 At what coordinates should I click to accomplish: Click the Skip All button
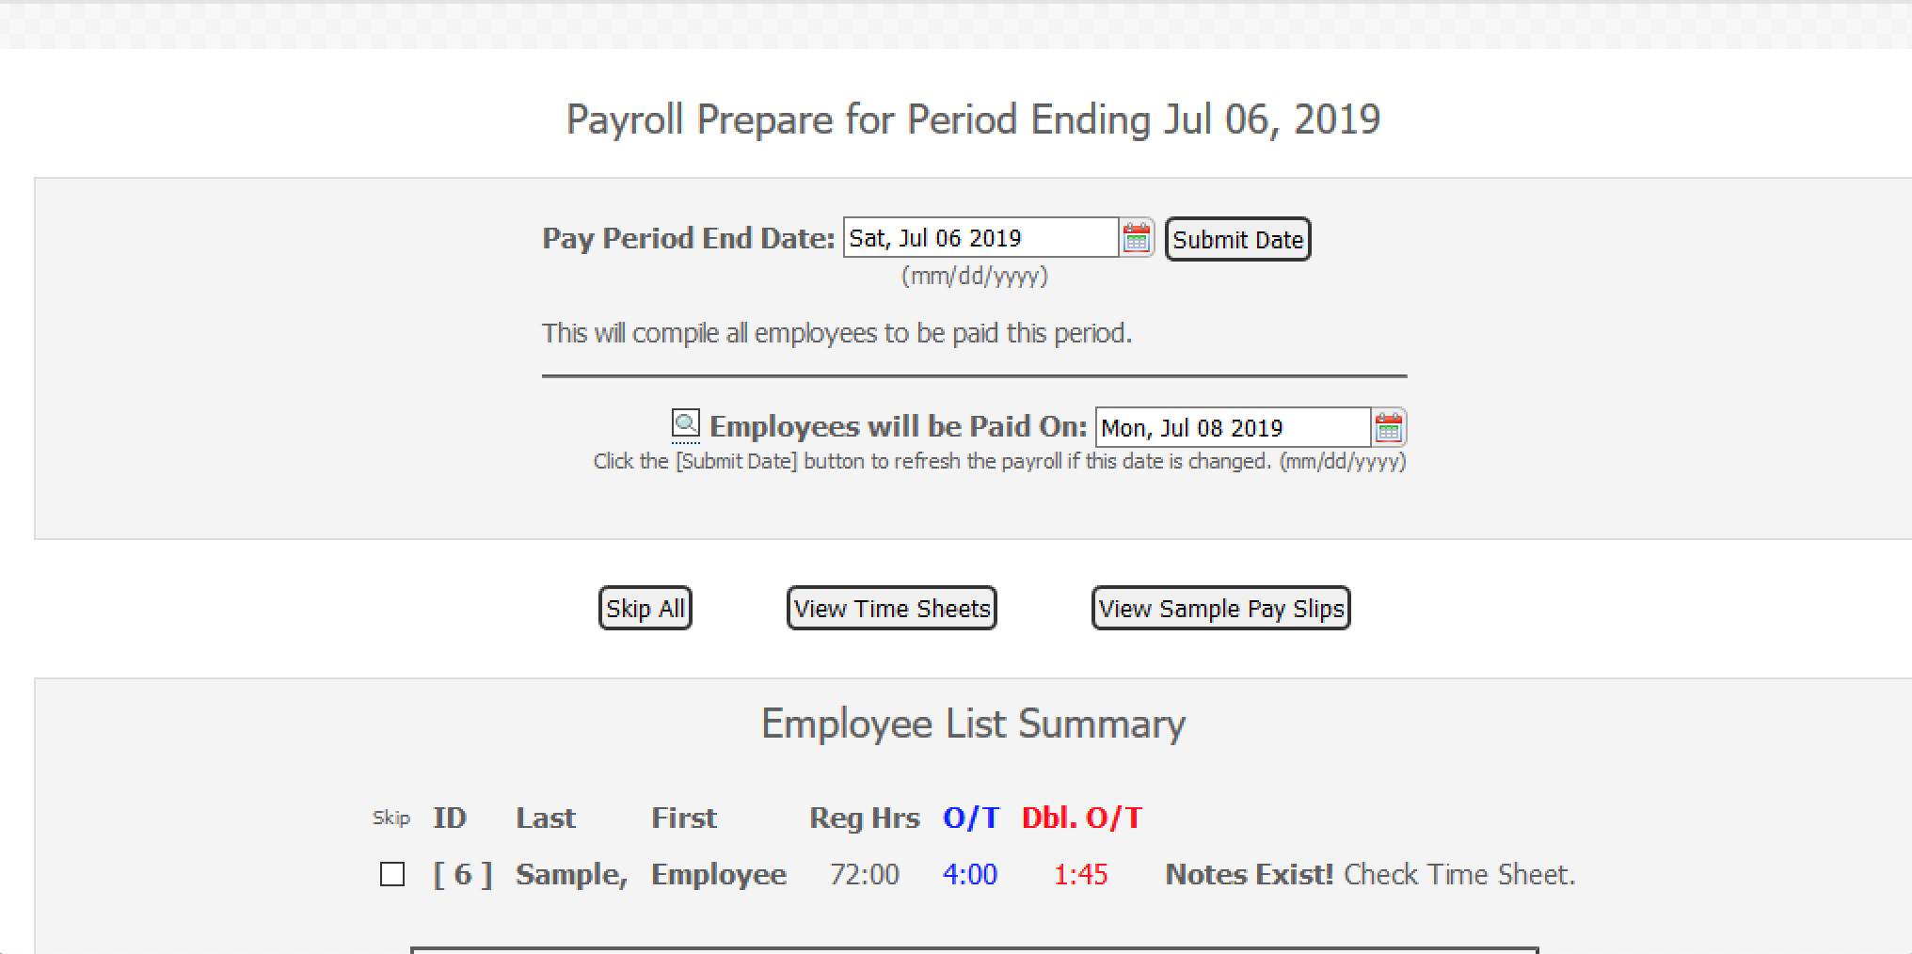(644, 608)
